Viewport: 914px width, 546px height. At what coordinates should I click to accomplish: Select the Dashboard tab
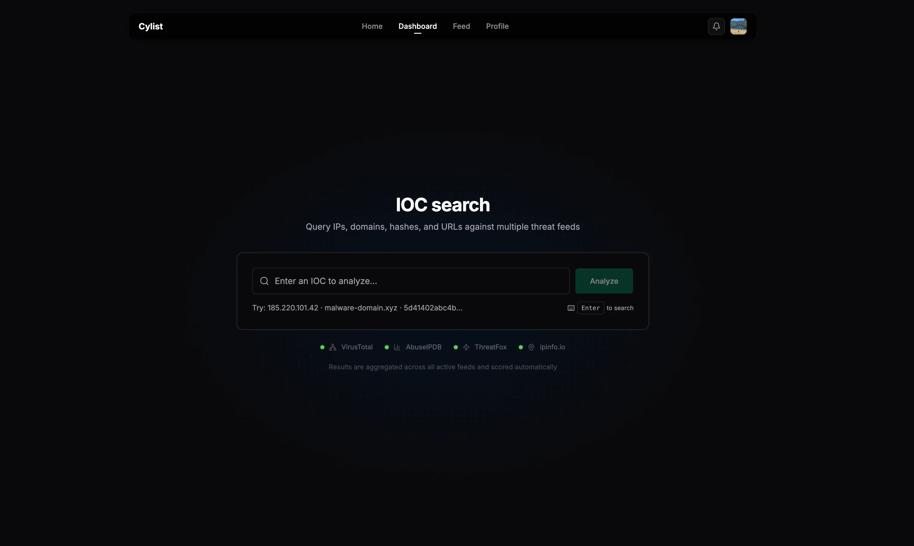tap(417, 26)
